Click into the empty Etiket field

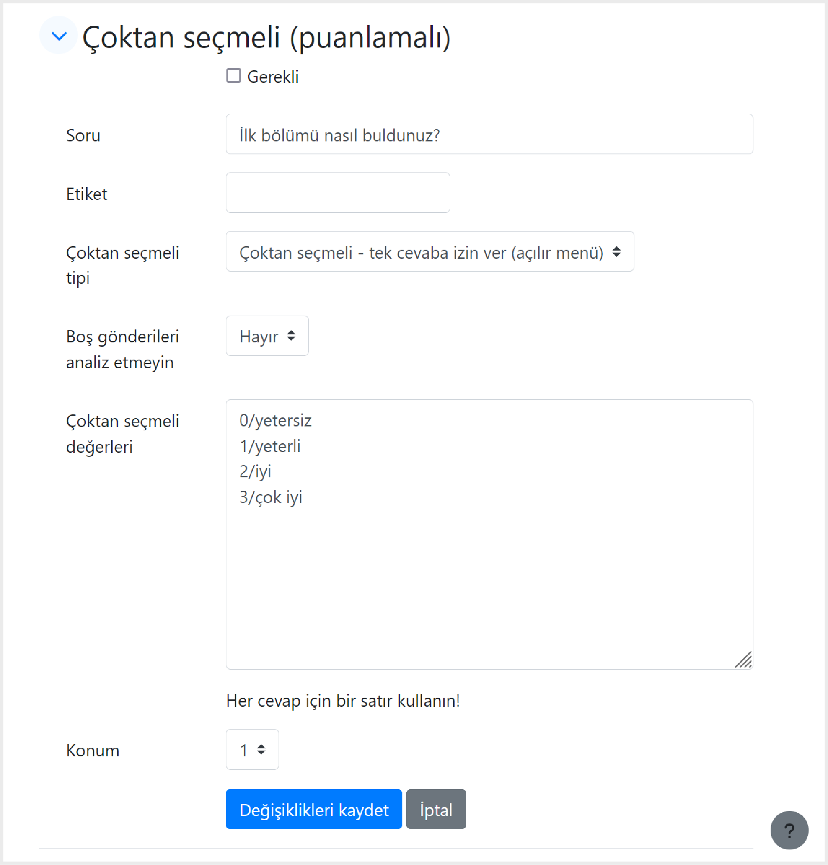pyautogui.click(x=338, y=193)
